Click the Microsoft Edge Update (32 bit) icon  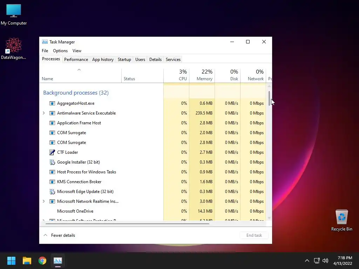(x=52, y=192)
